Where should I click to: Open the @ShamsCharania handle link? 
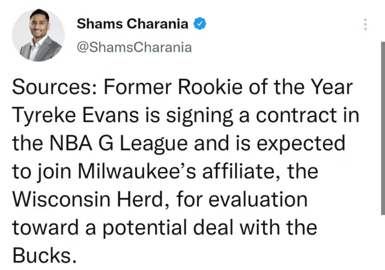(134, 47)
